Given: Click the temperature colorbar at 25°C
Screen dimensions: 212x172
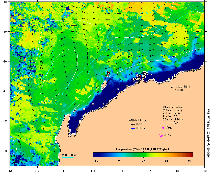Looking at the screenshot, I should [x=96, y=155].
